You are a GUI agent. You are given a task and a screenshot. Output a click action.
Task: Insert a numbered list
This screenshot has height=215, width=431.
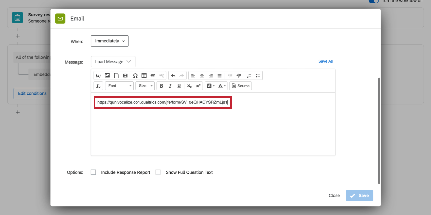[249, 76]
